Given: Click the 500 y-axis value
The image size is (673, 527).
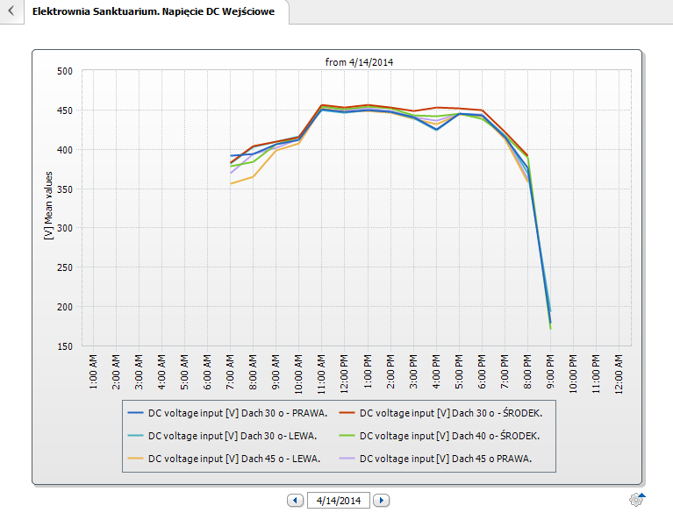Looking at the screenshot, I should pyautogui.click(x=65, y=71).
